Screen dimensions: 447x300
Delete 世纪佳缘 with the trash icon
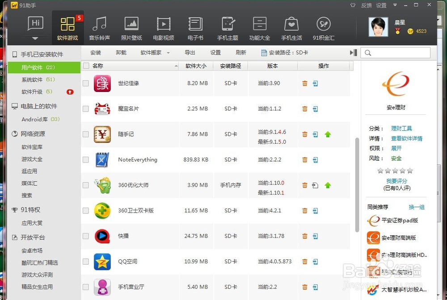(x=305, y=83)
